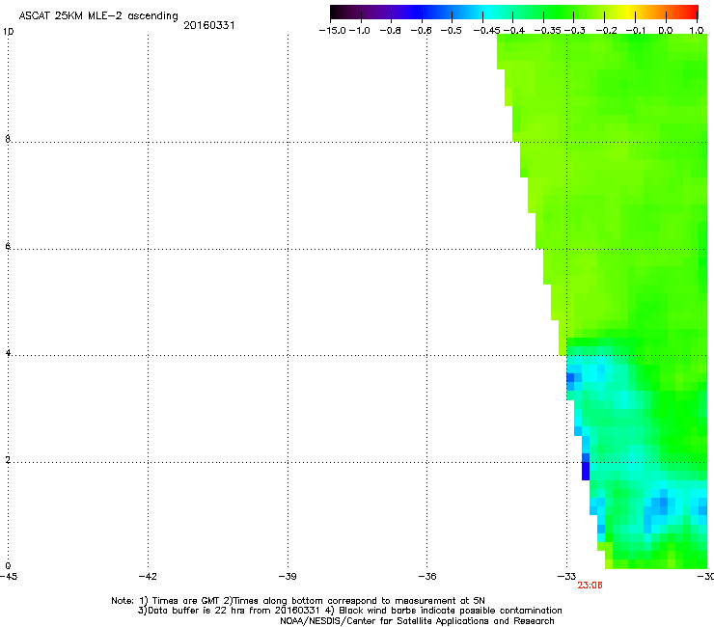Click the red end of the colorbar
The width and height of the screenshot is (714, 627).
pyautogui.click(x=690, y=13)
